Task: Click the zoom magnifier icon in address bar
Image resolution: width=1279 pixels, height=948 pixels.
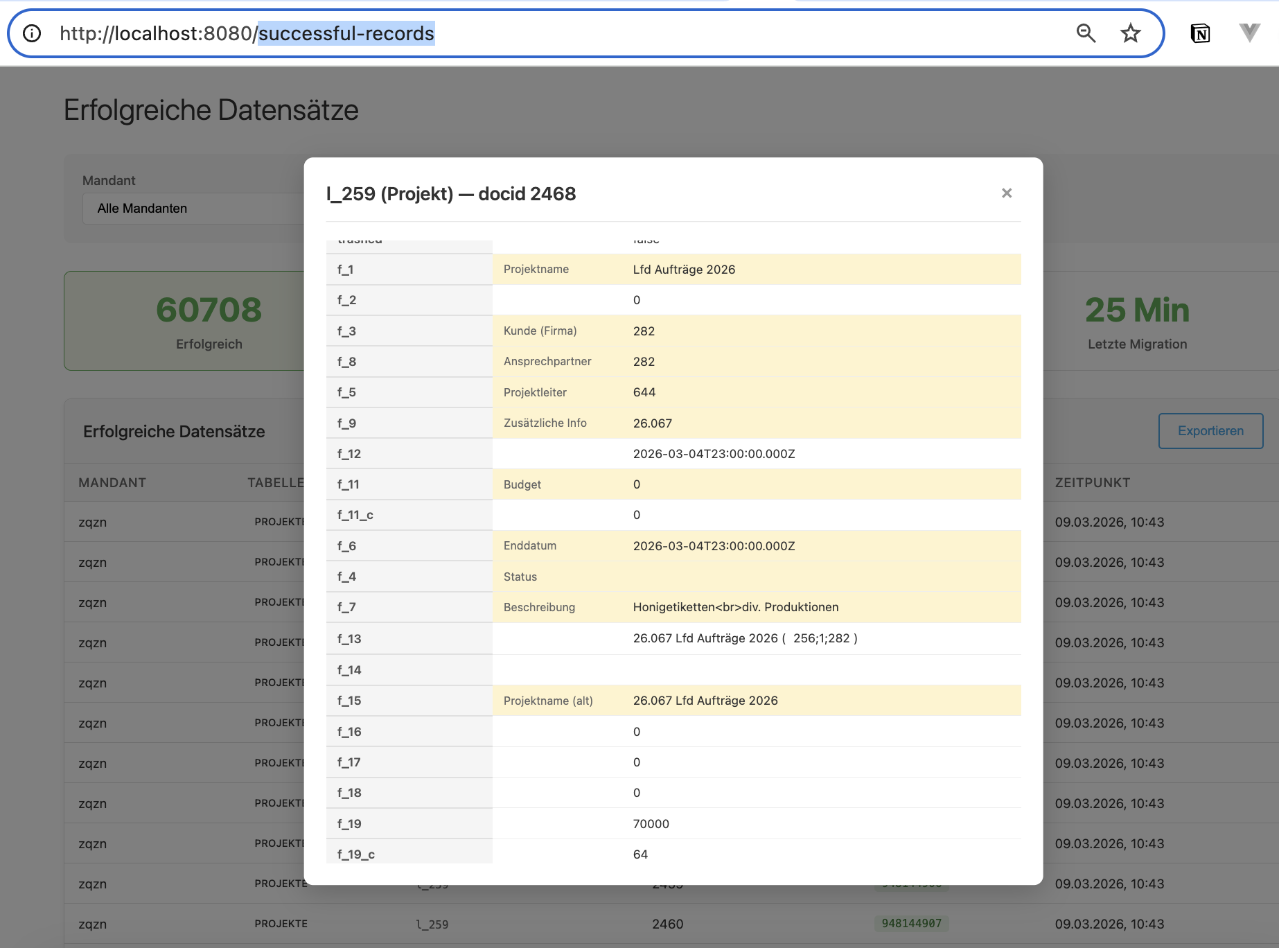Action: [1085, 33]
